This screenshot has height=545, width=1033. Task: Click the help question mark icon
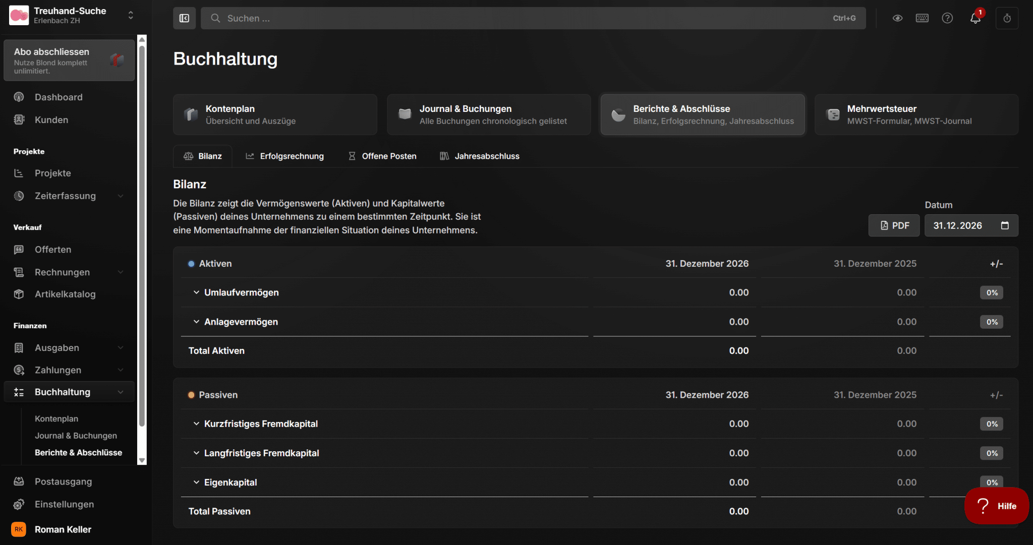(947, 18)
